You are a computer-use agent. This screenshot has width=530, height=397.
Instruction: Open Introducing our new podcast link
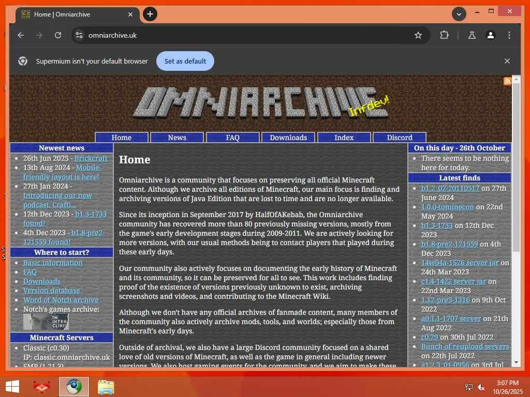57,195
